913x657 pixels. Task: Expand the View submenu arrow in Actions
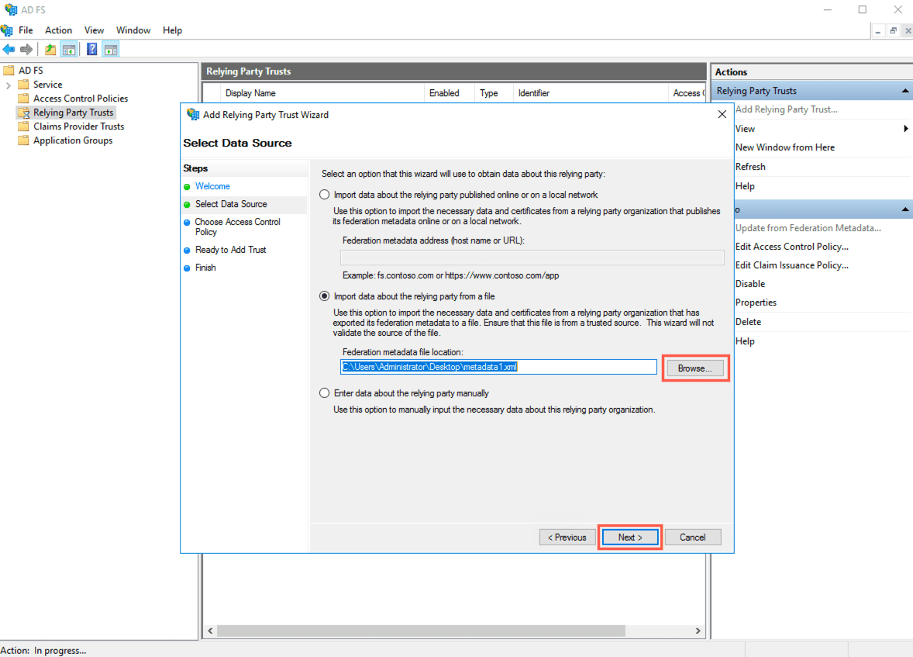[905, 129]
